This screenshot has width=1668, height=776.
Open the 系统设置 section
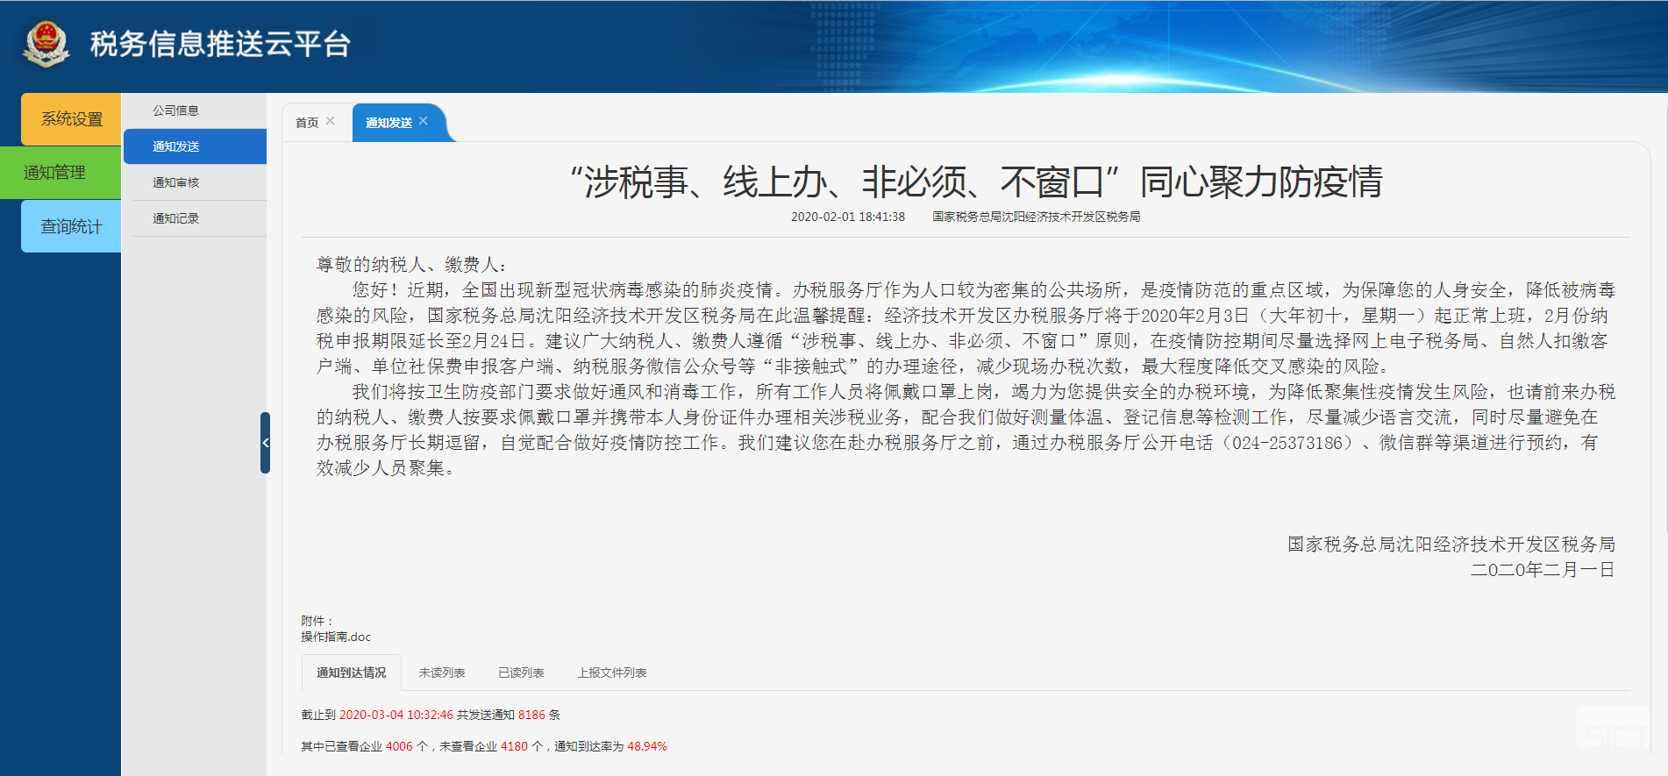[71, 119]
